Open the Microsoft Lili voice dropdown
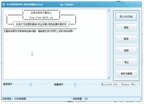This screenshot has width=144, height=104. [x=120, y=84]
